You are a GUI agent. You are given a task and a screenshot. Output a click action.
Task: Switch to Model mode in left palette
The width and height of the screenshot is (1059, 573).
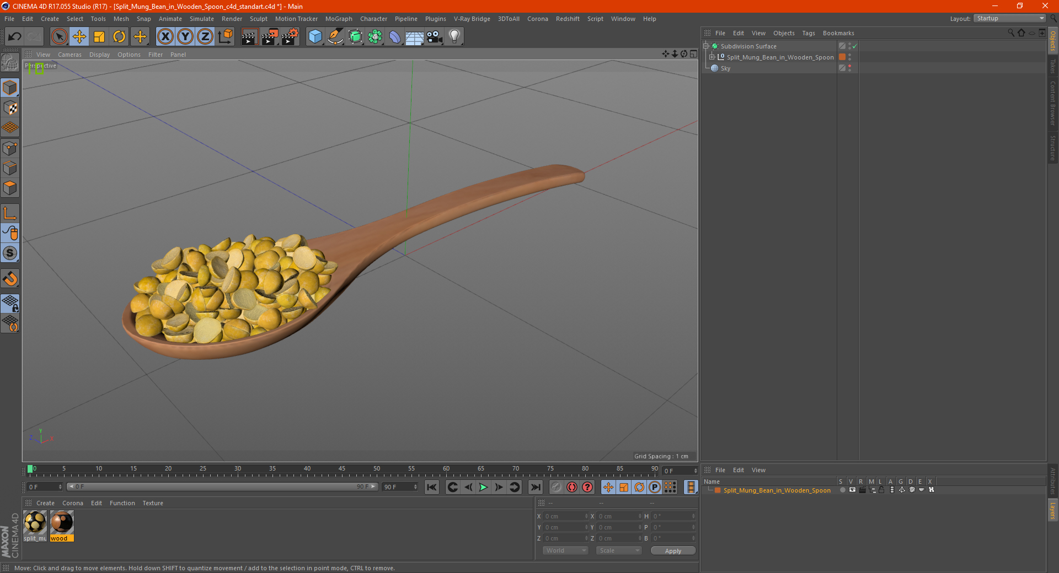click(10, 88)
